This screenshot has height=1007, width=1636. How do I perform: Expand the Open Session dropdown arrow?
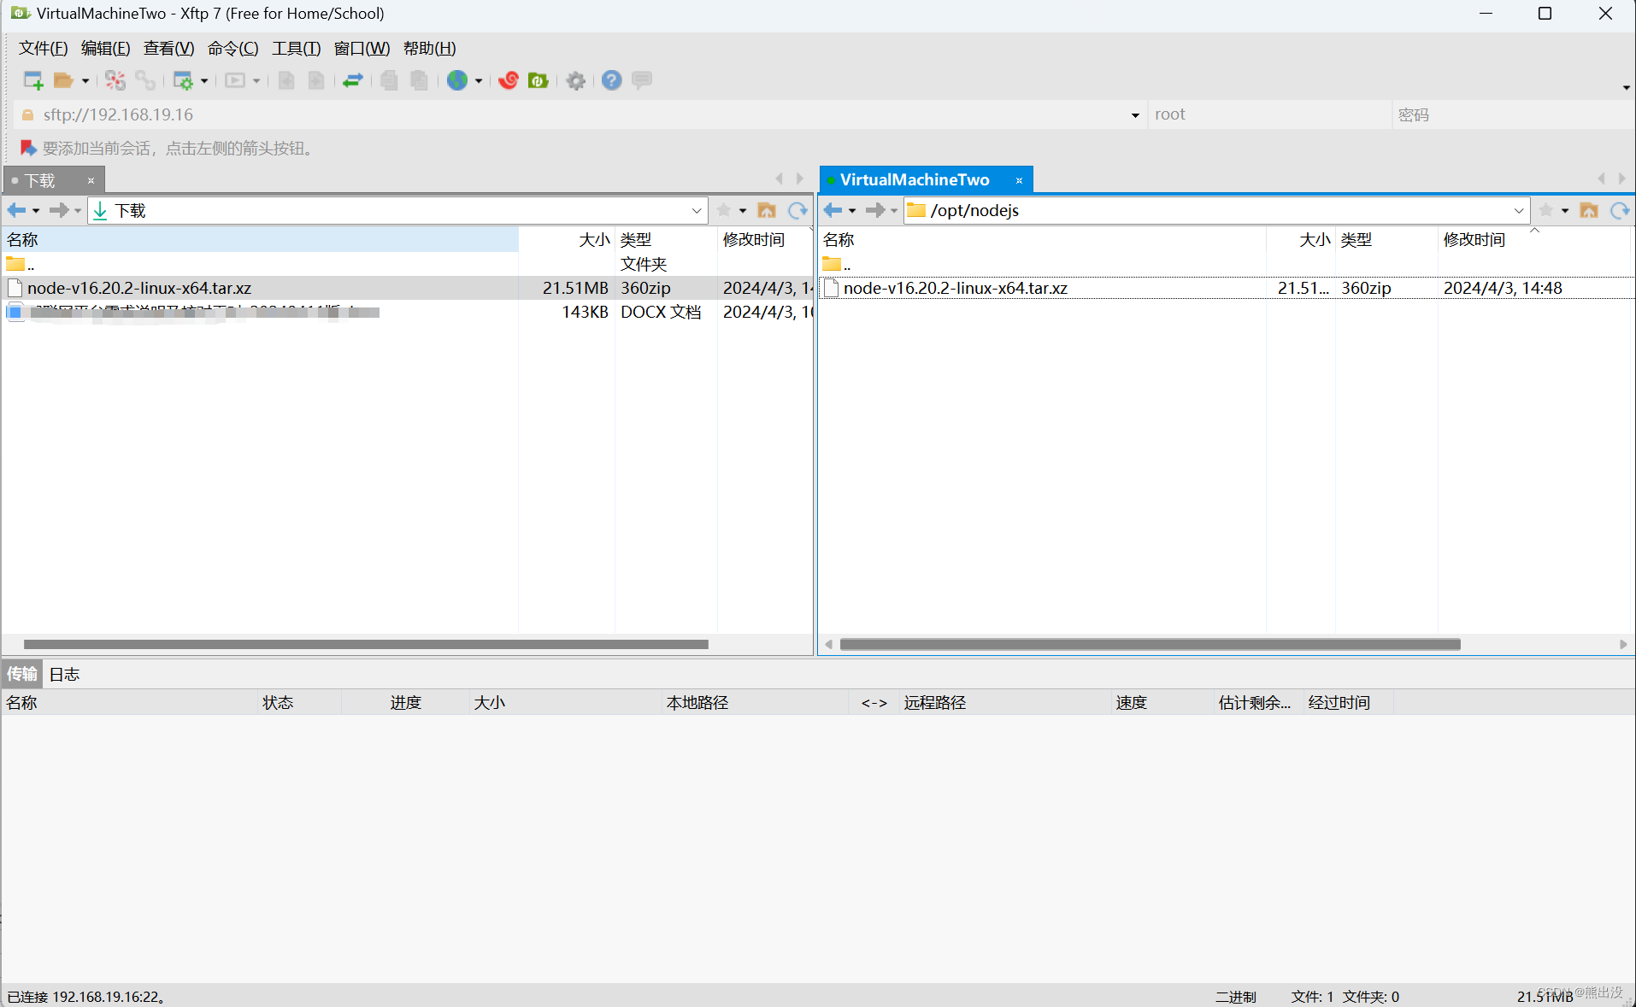pos(85,81)
